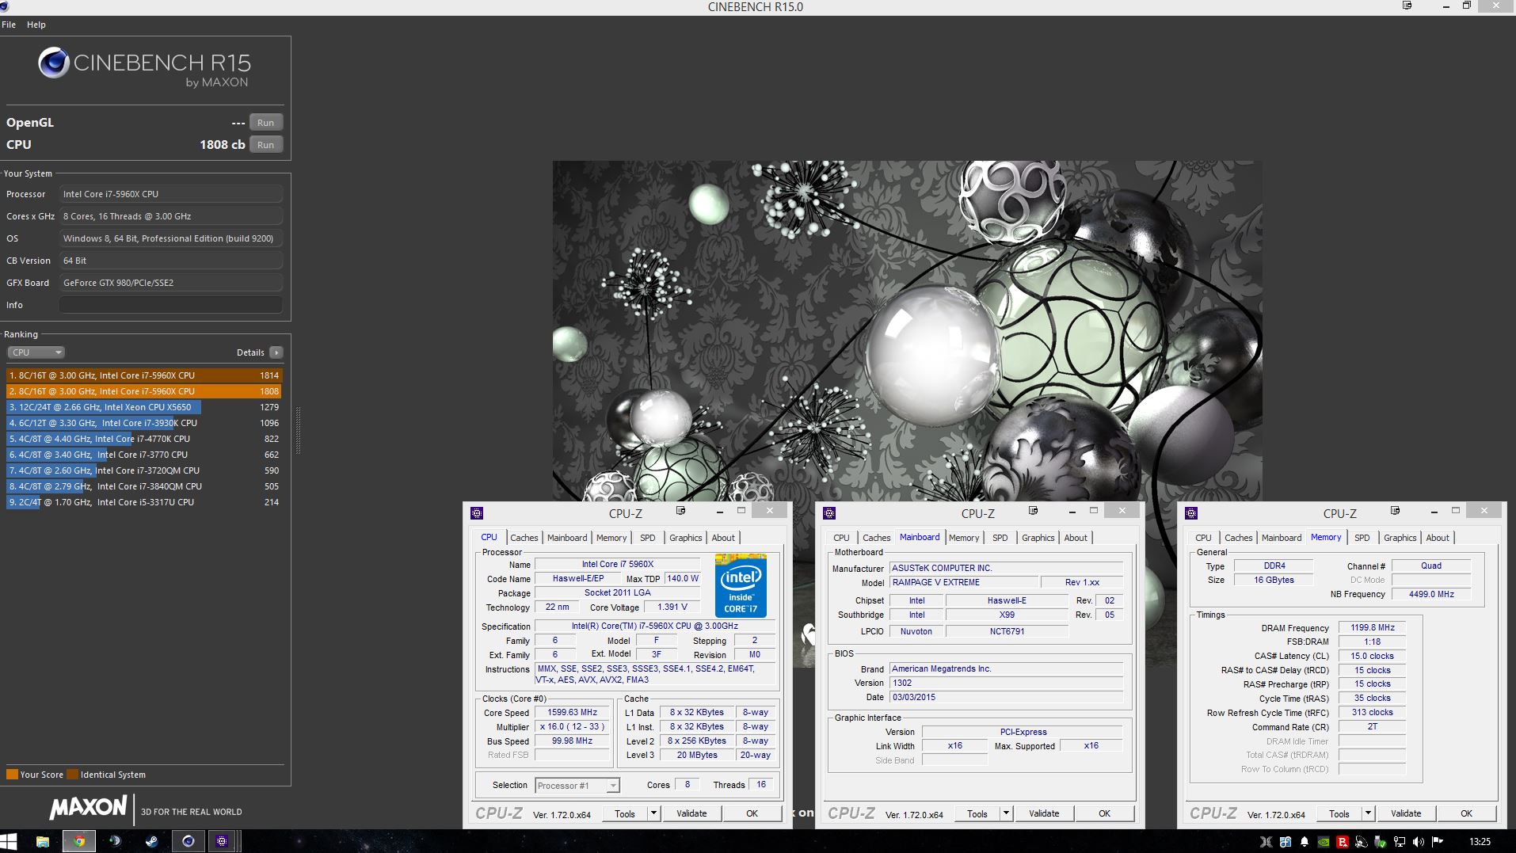Select Intel Xeon CPU X5650 ranking row
The height and width of the screenshot is (853, 1516).
pos(143,407)
